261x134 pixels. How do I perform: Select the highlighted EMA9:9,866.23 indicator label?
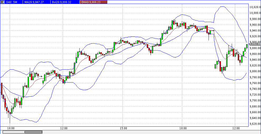94,2
